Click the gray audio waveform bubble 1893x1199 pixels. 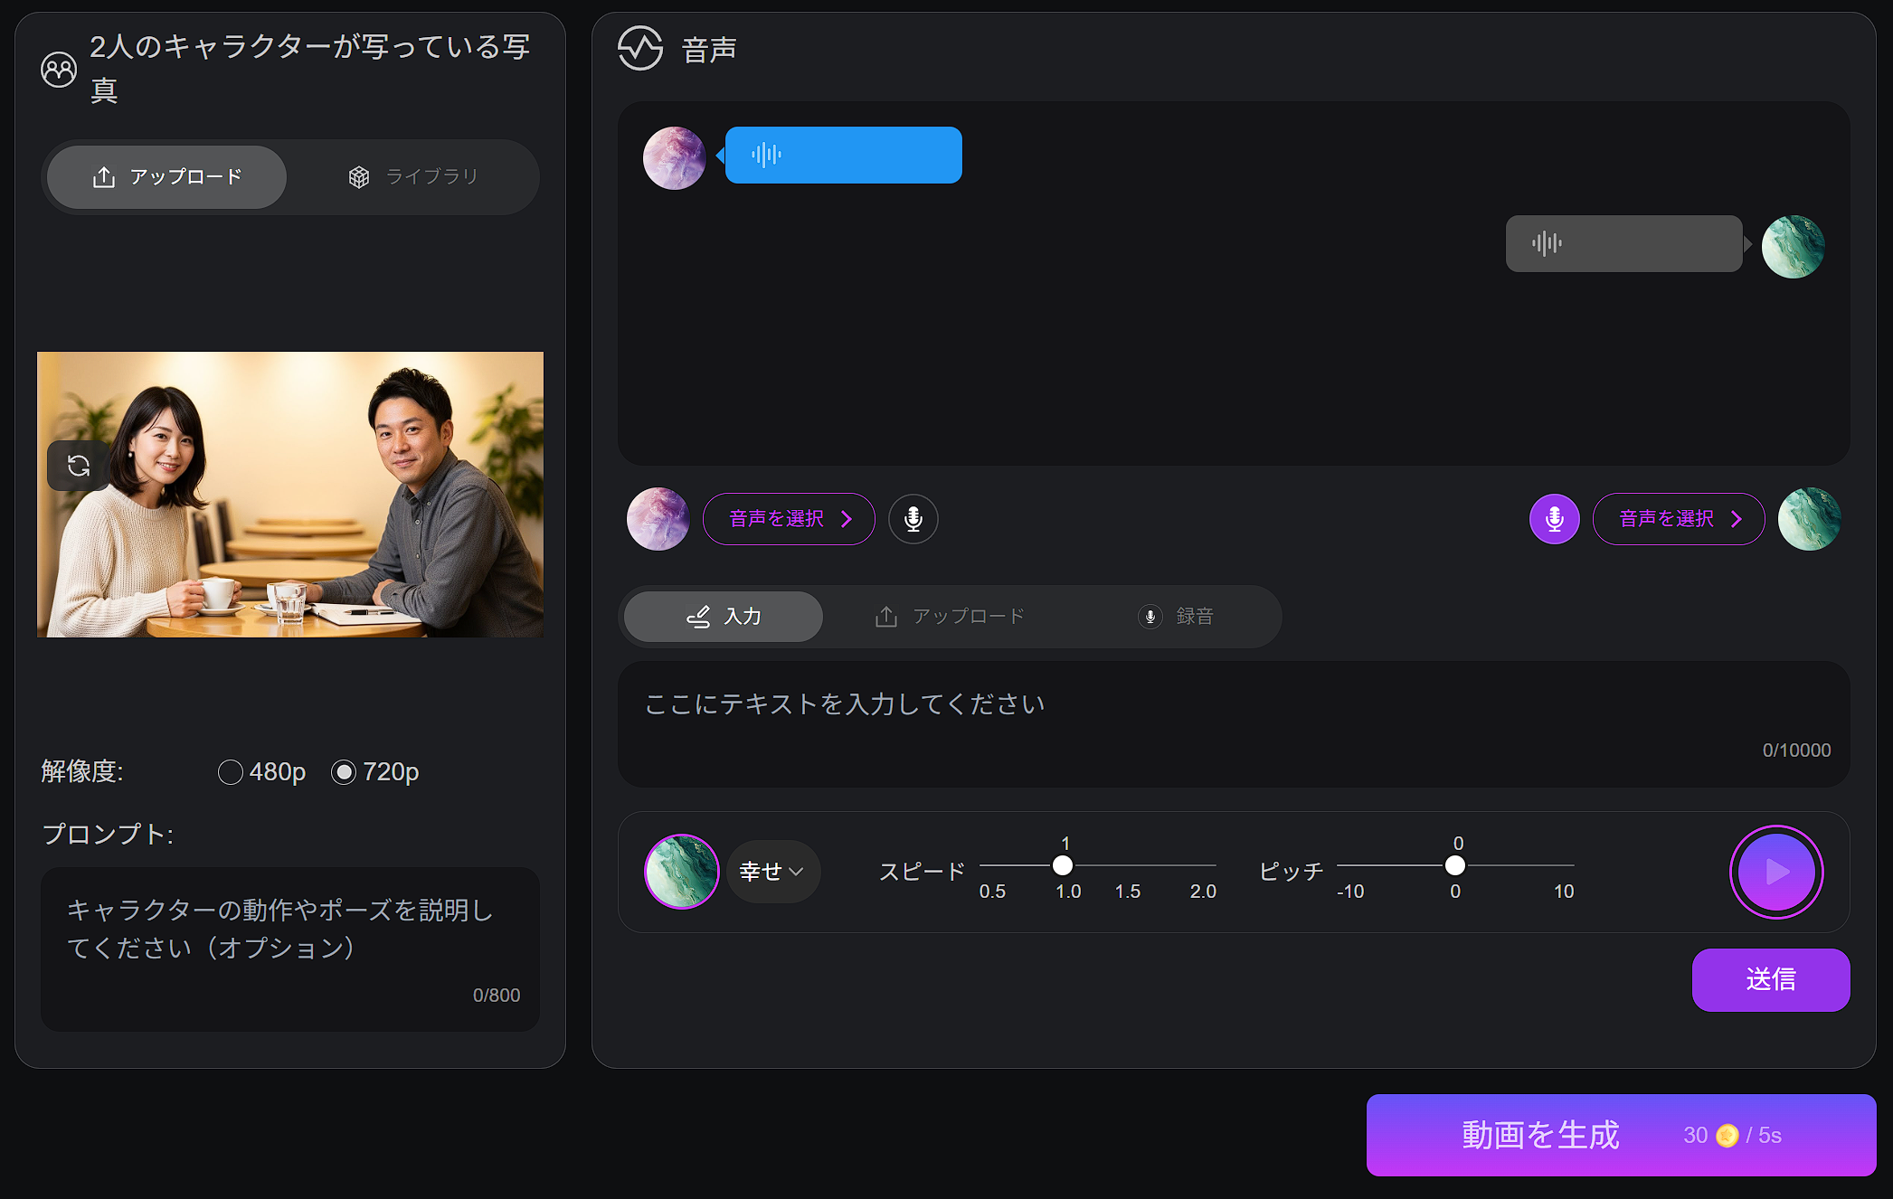point(1623,243)
